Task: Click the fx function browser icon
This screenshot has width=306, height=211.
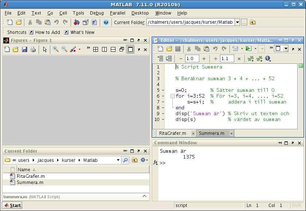Action: (x=155, y=163)
